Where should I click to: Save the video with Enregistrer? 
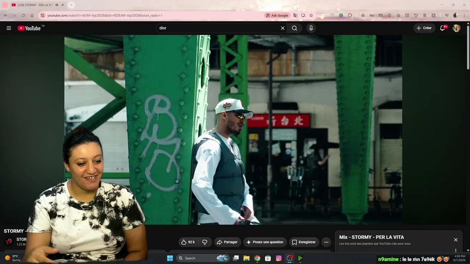pos(304,242)
